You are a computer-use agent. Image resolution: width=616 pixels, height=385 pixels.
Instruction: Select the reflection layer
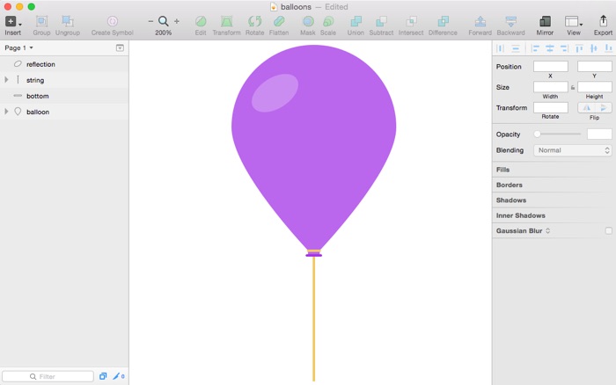(x=64, y=64)
